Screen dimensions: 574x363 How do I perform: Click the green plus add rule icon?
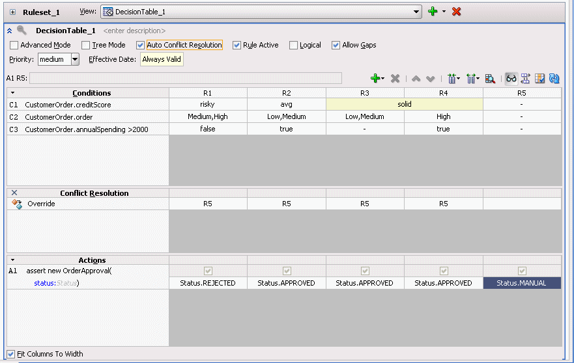(375, 78)
